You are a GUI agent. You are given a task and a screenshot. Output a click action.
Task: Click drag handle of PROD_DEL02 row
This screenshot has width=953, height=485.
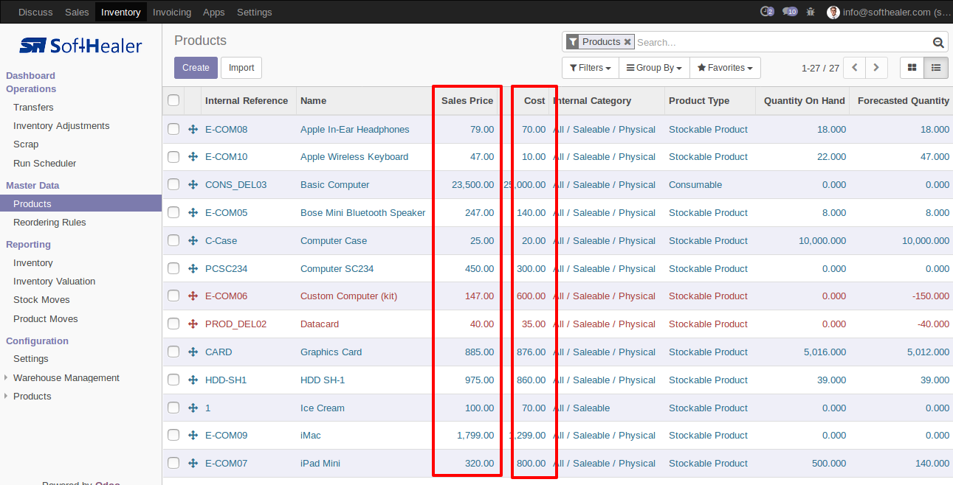point(193,324)
